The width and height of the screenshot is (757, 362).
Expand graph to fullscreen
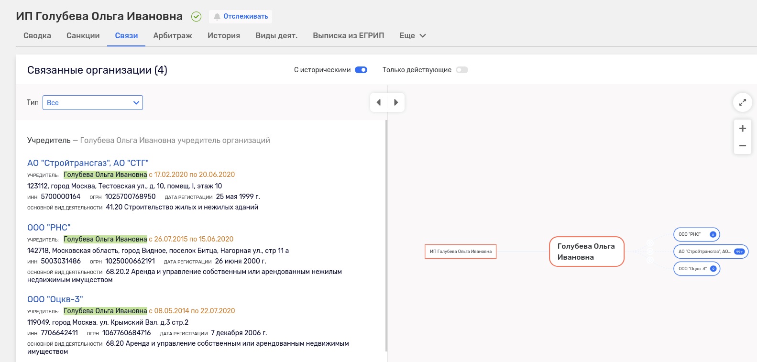[743, 102]
